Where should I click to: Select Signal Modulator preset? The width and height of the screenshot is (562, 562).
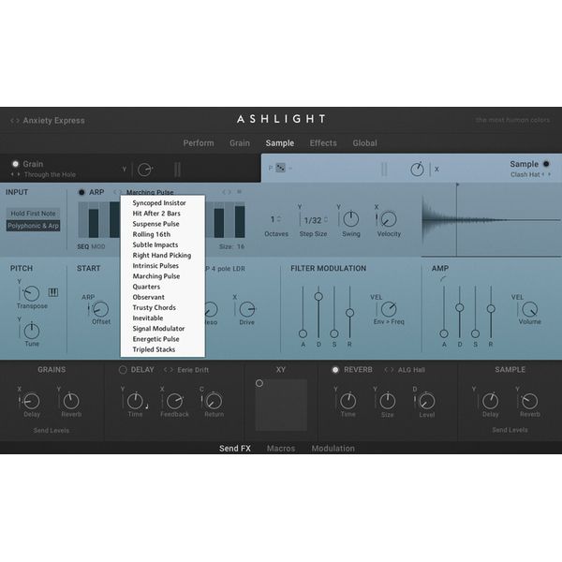point(163,329)
